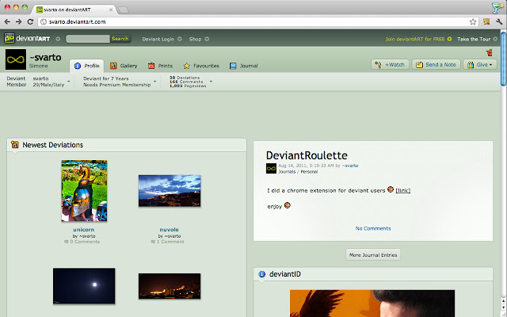Screen dimensions: 507x317
Task: Click the Llama badge icon near top right
Action: pyautogui.click(x=489, y=52)
